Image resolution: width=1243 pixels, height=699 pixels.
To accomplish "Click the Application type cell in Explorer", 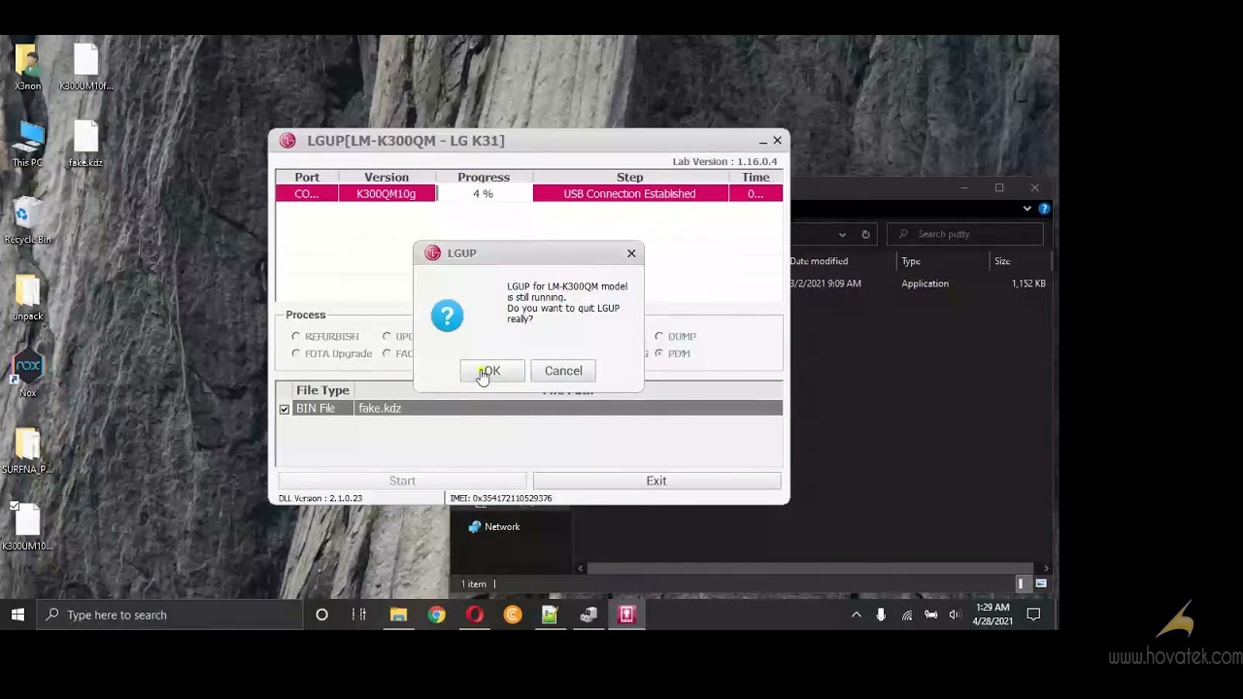I will pos(924,283).
